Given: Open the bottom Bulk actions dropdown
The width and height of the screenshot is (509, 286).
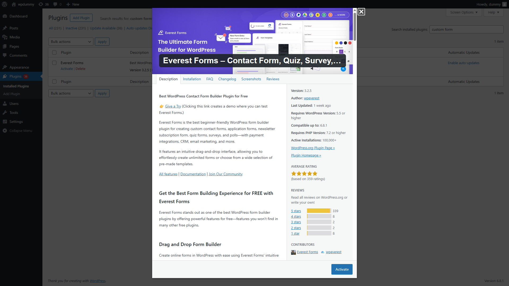Looking at the screenshot, I should pos(71,93).
